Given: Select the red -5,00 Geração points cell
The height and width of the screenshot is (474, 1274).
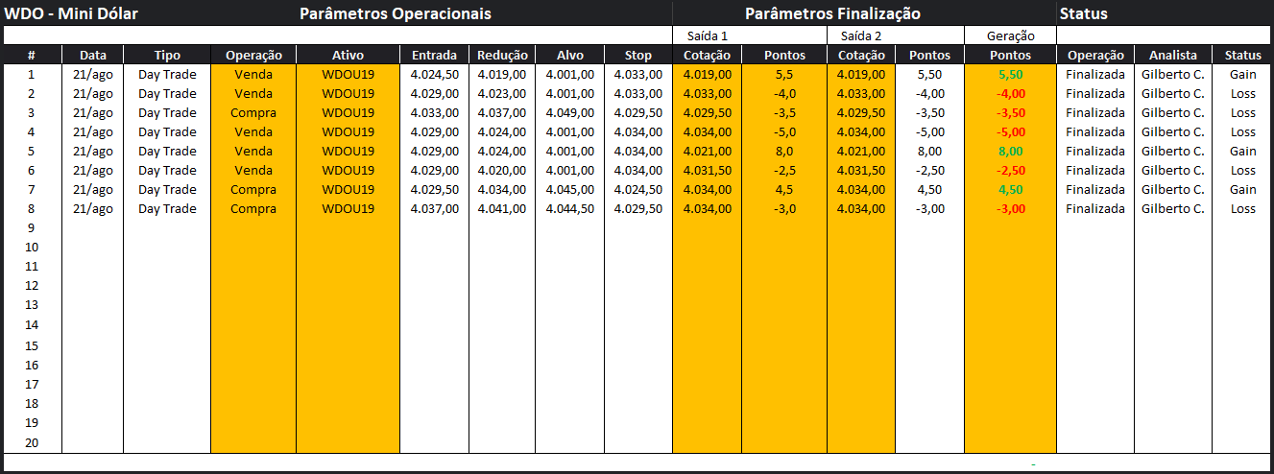Looking at the screenshot, I should pos(1010,131).
